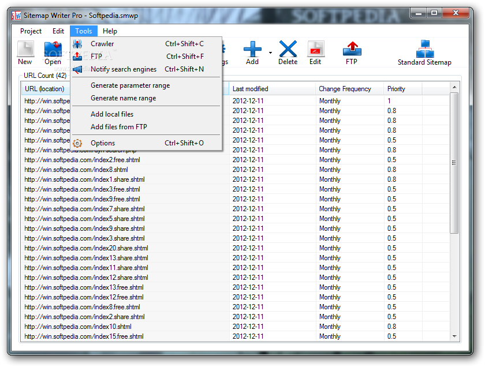The image size is (485, 367).
Task: Click the spider Crawler icon in menu
Action: (x=77, y=44)
